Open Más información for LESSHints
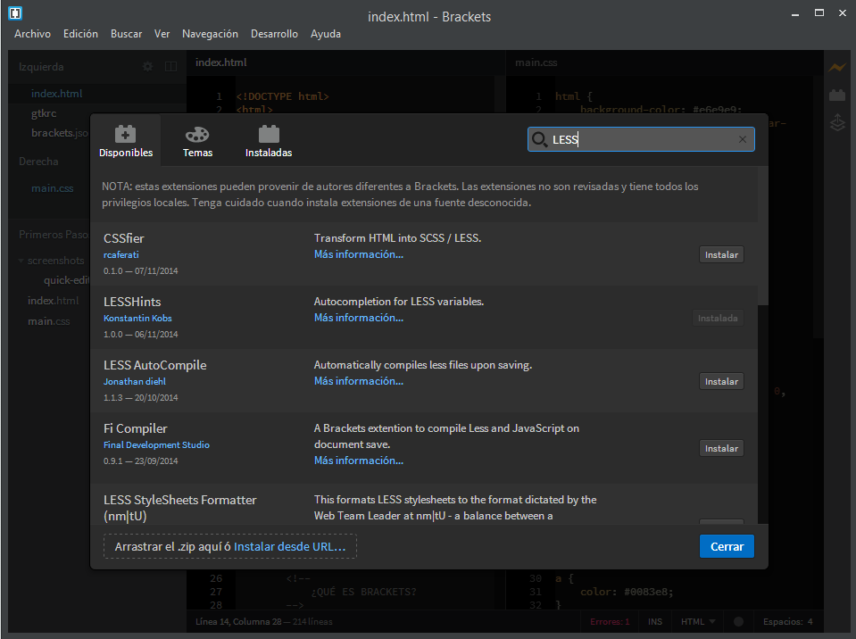856x639 pixels. (x=359, y=318)
